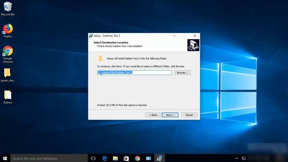The height and width of the screenshot is (162, 288).
Task: Cancel the Sublime Text setup
Action: point(189,115)
